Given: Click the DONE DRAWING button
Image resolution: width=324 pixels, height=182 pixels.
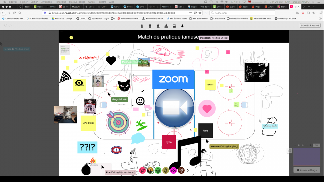Looking at the screenshot, I should click(x=310, y=25).
